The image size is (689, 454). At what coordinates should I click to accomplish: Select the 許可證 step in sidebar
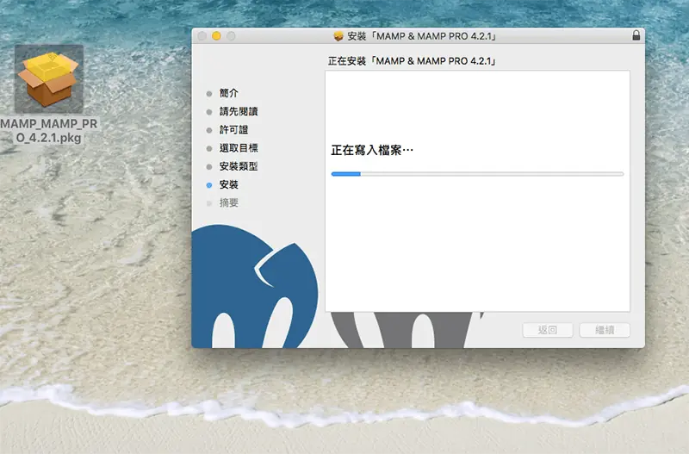coord(233,129)
